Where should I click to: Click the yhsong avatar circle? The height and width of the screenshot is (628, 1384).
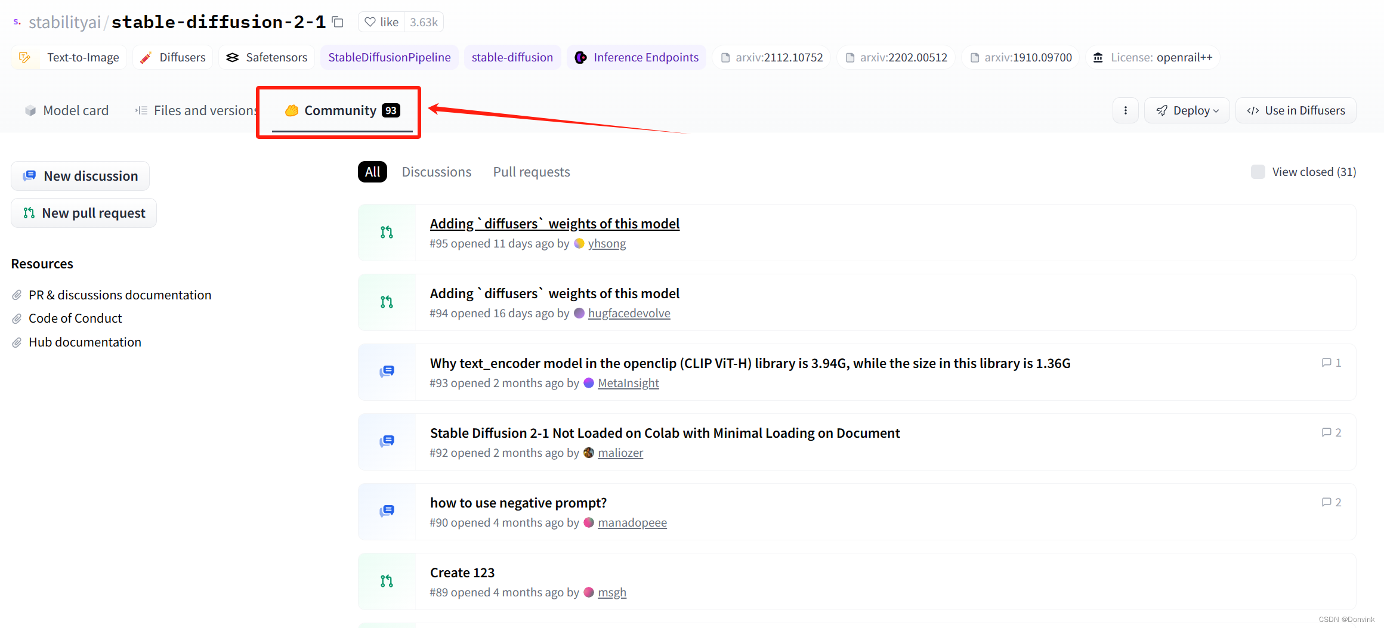[x=579, y=243]
